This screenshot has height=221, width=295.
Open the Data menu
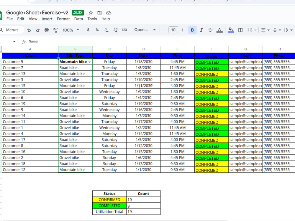coord(78,19)
